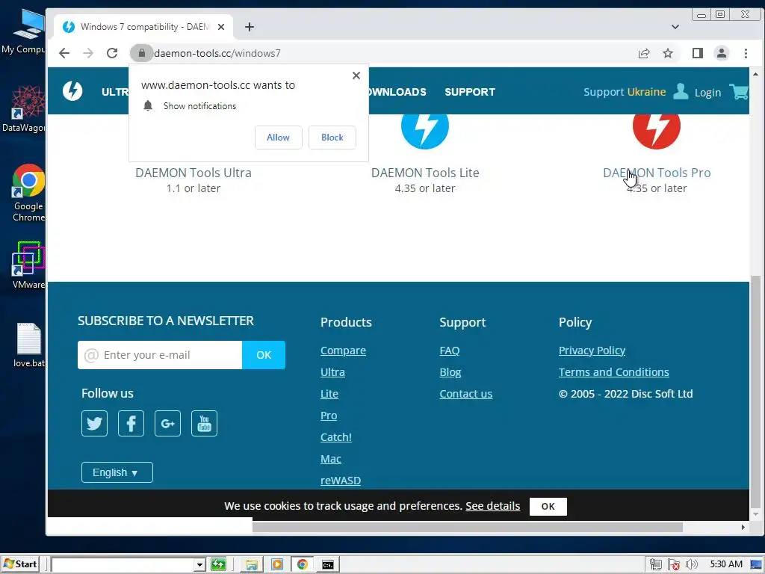This screenshot has width=765, height=574.
Task: Block notifications from daemon-tools.cc
Action: tap(332, 138)
